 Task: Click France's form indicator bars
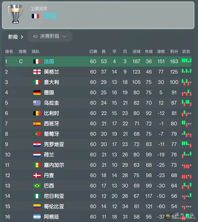click(x=187, y=61)
